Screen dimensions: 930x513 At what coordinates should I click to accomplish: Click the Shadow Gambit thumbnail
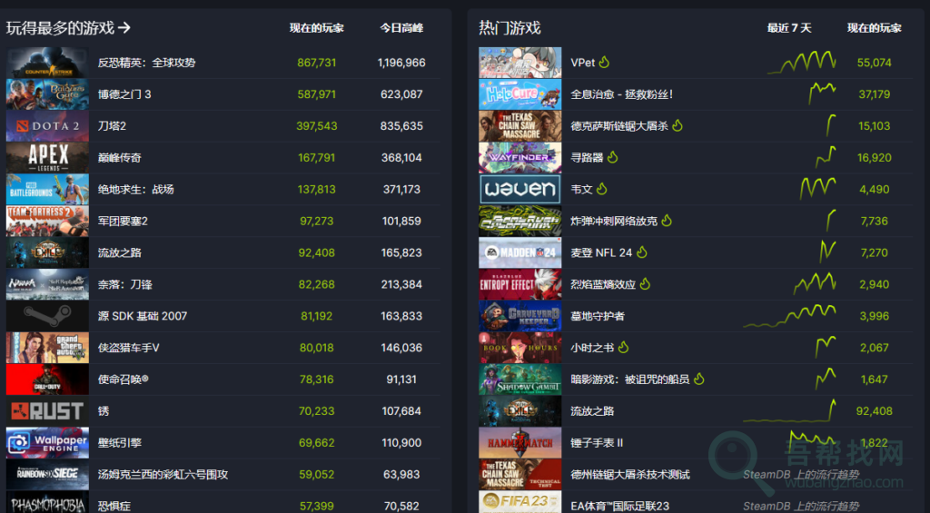pyautogui.click(x=520, y=380)
